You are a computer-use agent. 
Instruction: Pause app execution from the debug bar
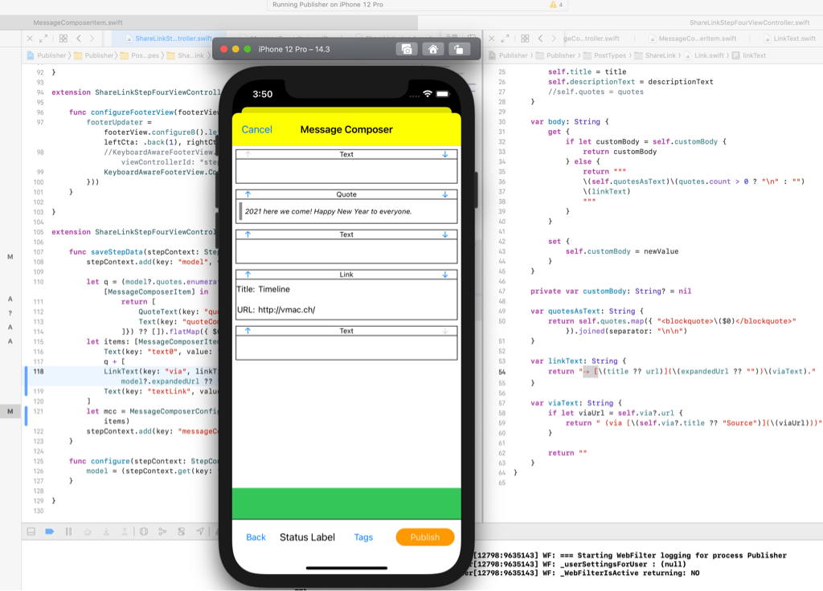click(69, 531)
